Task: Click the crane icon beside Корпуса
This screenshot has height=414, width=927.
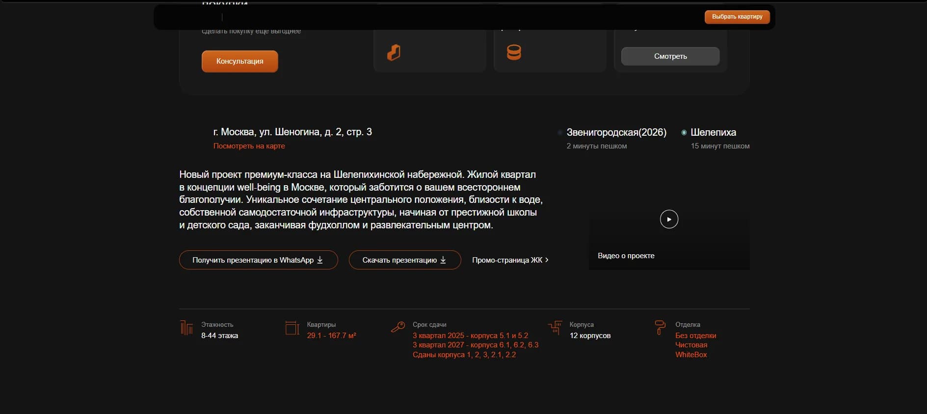Action: 555,327
